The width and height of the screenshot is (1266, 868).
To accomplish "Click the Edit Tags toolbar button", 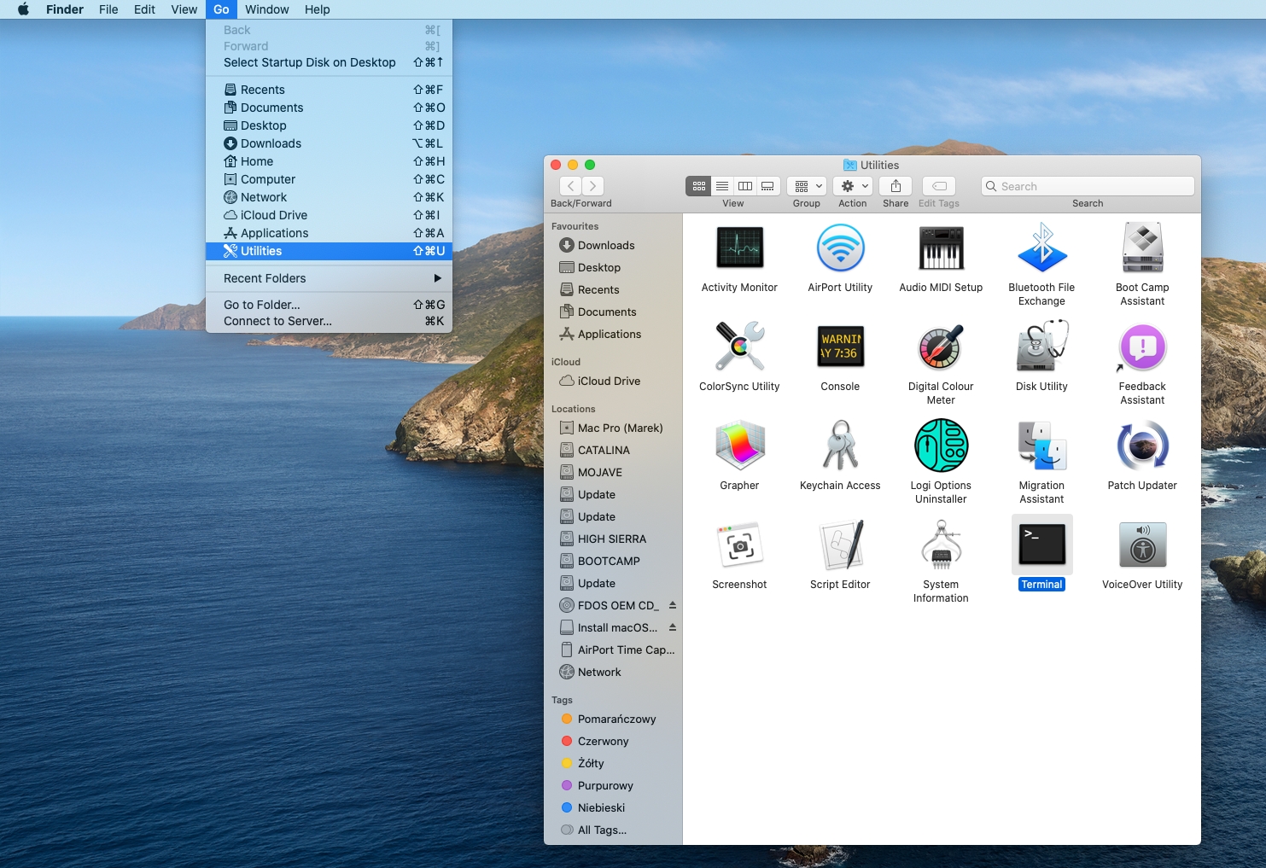I will (x=939, y=186).
